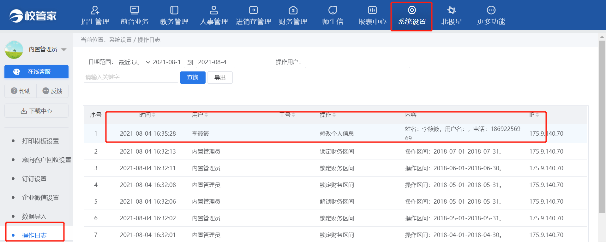606x242 pixels.
Task: Click 修改个人信息 operation cell
Action: tap(337, 133)
